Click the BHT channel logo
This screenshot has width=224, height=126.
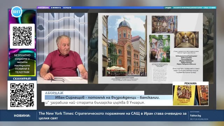pos(16,12)
